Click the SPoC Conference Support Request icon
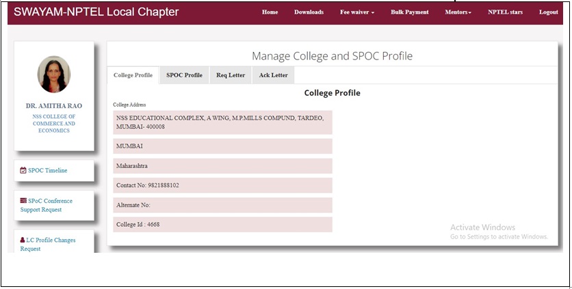This screenshot has height=289, width=572. pos(23,200)
